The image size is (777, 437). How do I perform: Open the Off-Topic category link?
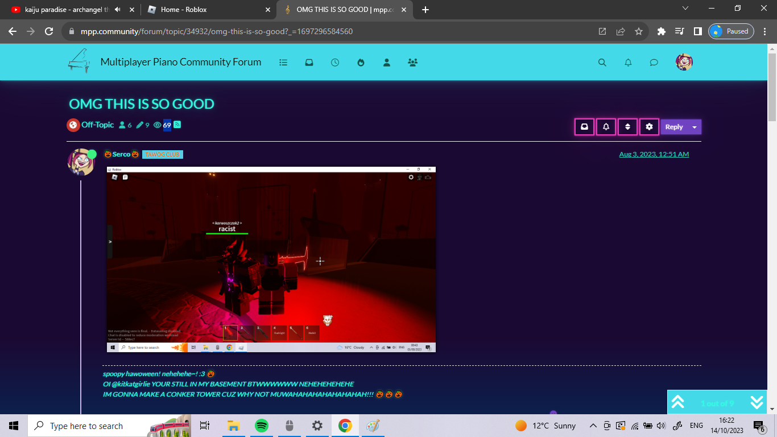click(x=98, y=125)
